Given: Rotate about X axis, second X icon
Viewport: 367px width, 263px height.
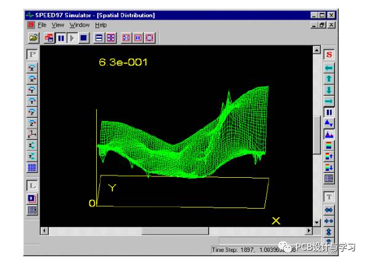Looking at the screenshot, I should pyautogui.click(x=32, y=79).
